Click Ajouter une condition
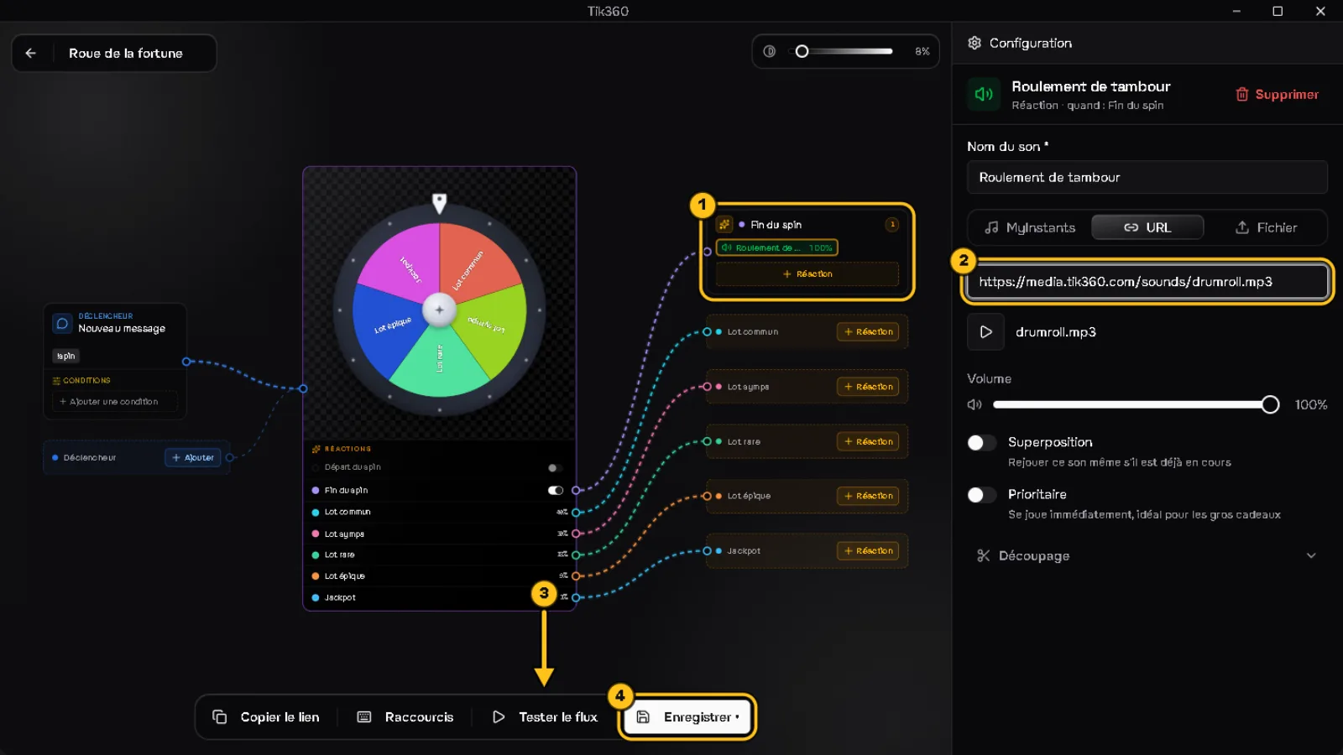Viewport: 1343px width, 755px height. pyautogui.click(x=113, y=402)
